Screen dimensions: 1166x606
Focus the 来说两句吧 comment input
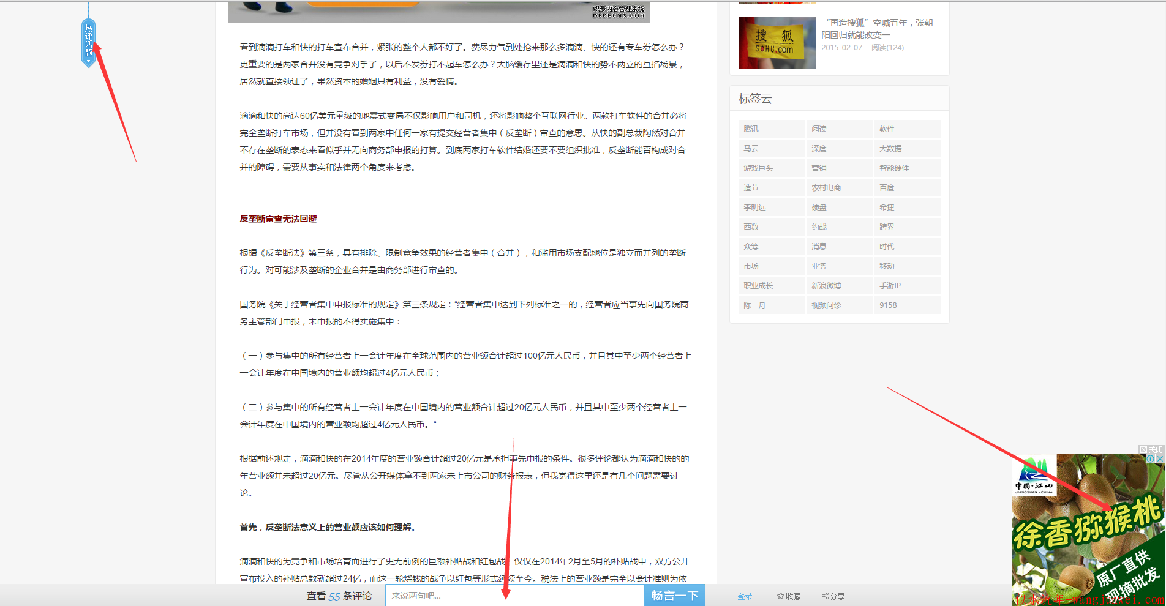click(514, 596)
